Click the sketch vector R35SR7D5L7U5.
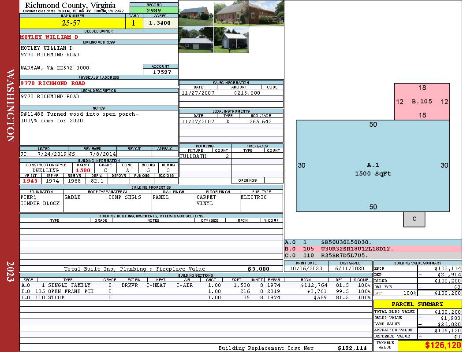463x352 pixels. pos(344,255)
